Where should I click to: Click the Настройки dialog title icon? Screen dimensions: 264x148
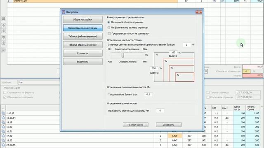click(x=64, y=12)
